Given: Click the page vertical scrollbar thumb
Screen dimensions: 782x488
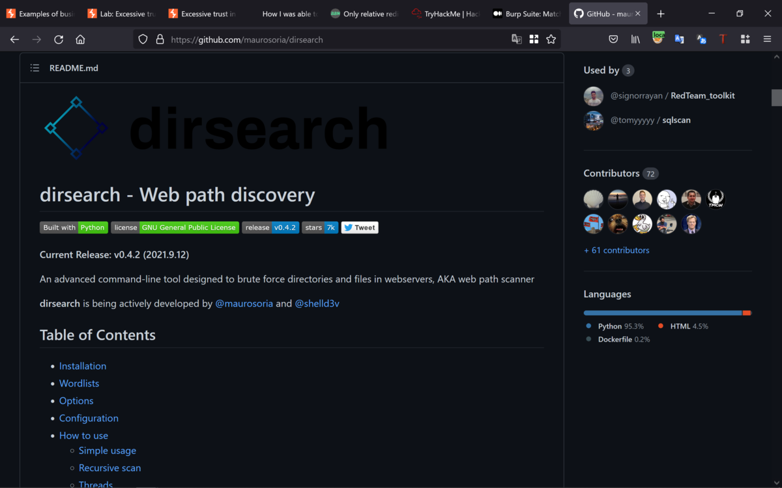Looking at the screenshot, I should (x=777, y=98).
